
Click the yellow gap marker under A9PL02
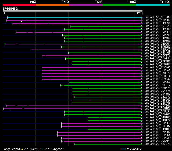66,36
